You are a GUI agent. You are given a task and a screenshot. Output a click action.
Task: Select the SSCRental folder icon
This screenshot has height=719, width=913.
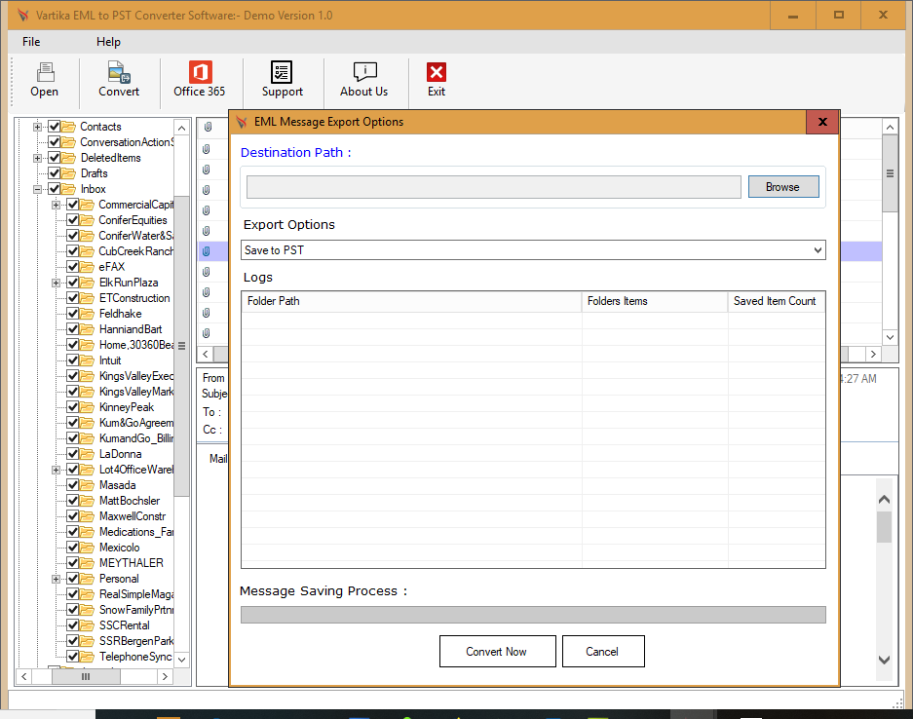coord(88,625)
